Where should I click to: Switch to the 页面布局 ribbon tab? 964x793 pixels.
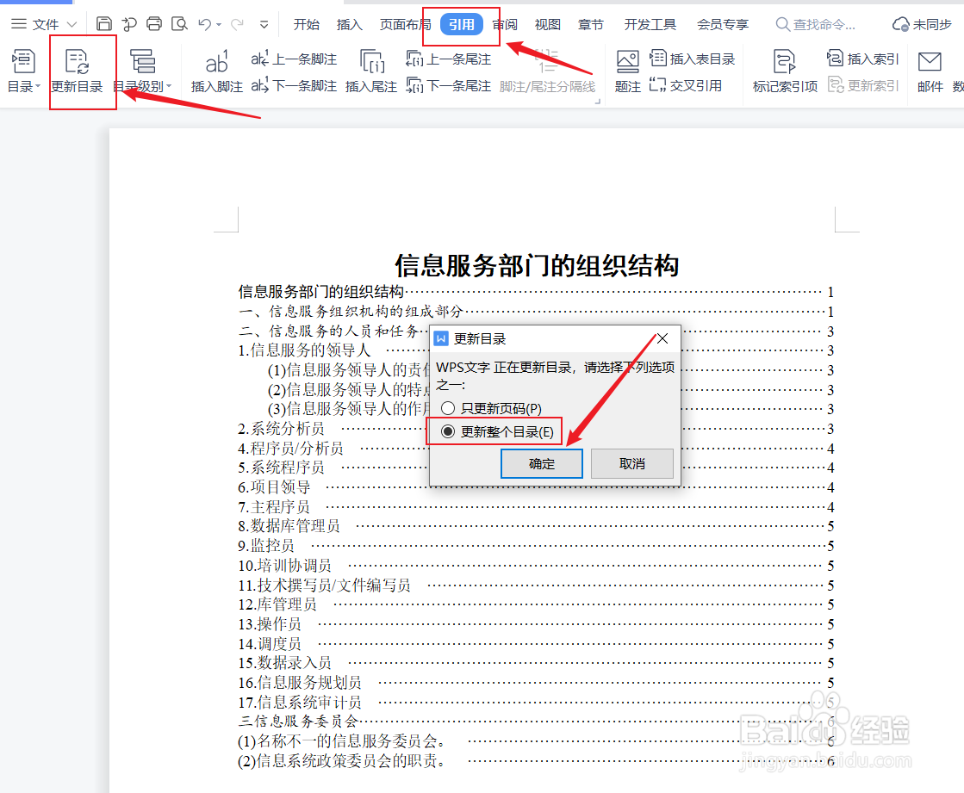click(x=403, y=23)
